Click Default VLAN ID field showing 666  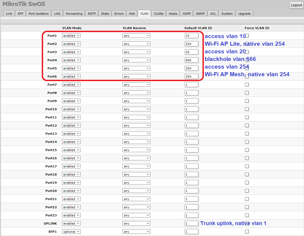(x=192, y=60)
